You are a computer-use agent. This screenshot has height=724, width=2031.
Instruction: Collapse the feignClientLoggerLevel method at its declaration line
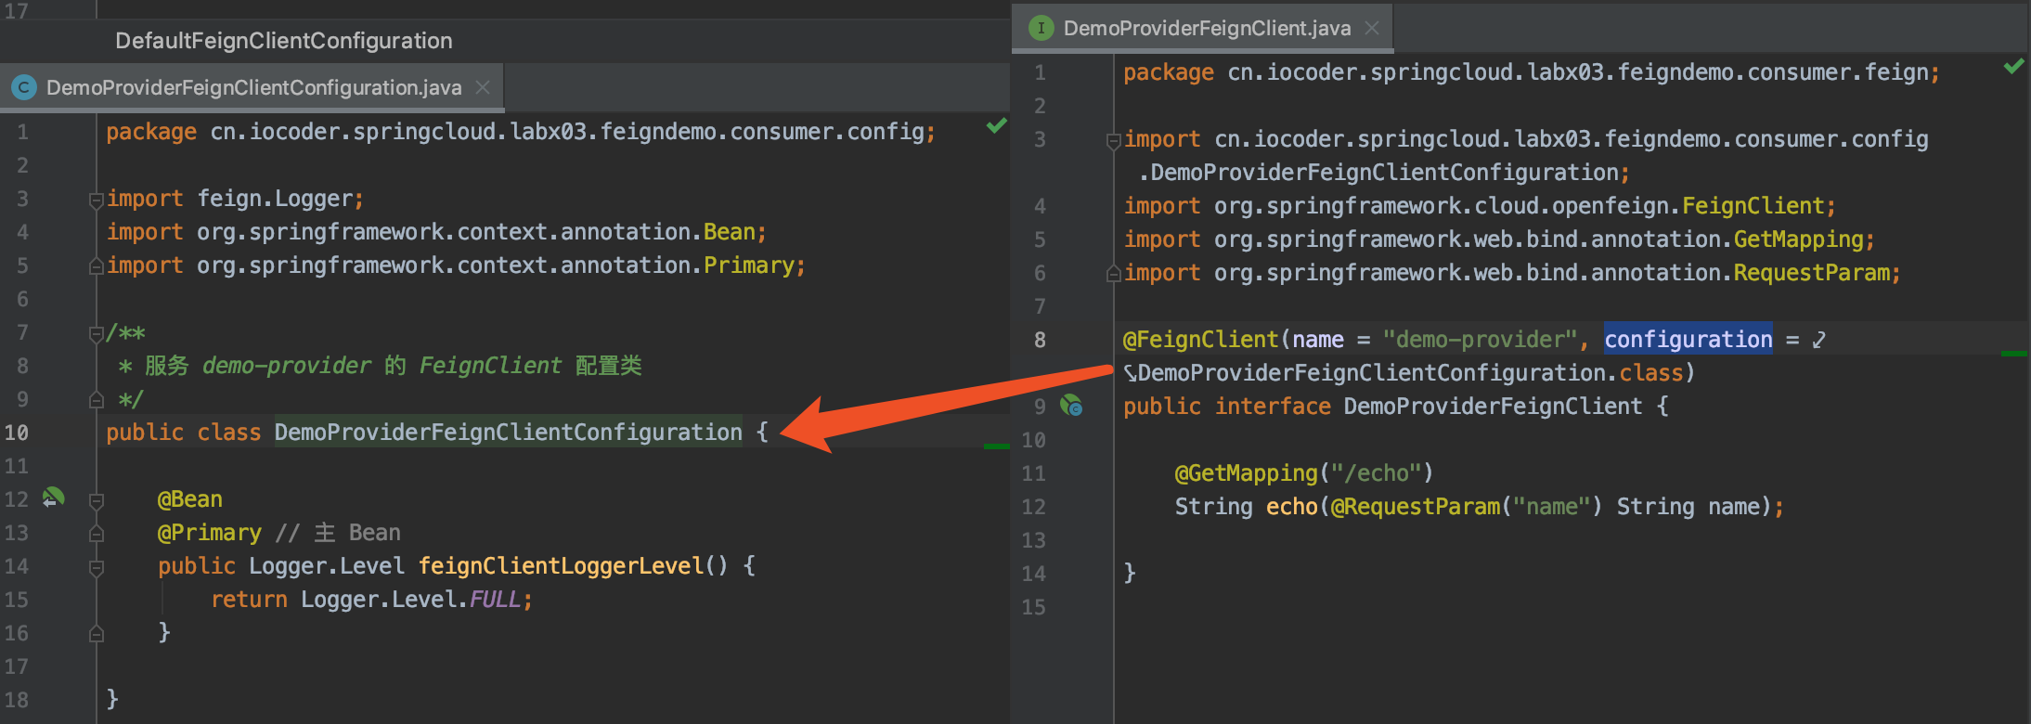(96, 566)
